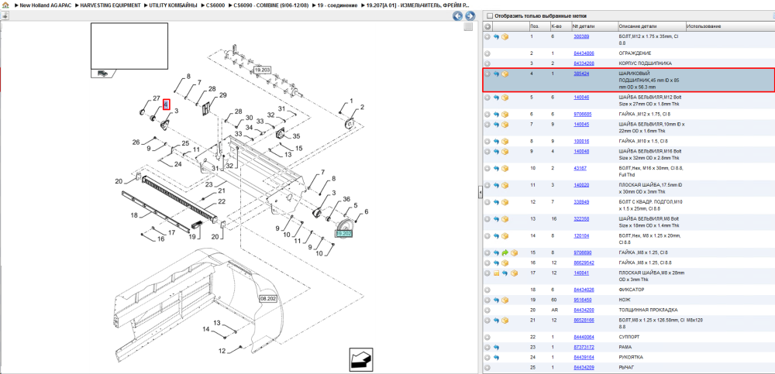This screenshot has height=374, width=775.
Task: Open reference label 08.202 in diagram
Action: coord(267,299)
